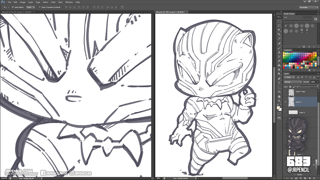320x180 pixels.
Task: Select the Eyedropper tool
Action: (279, 39)
